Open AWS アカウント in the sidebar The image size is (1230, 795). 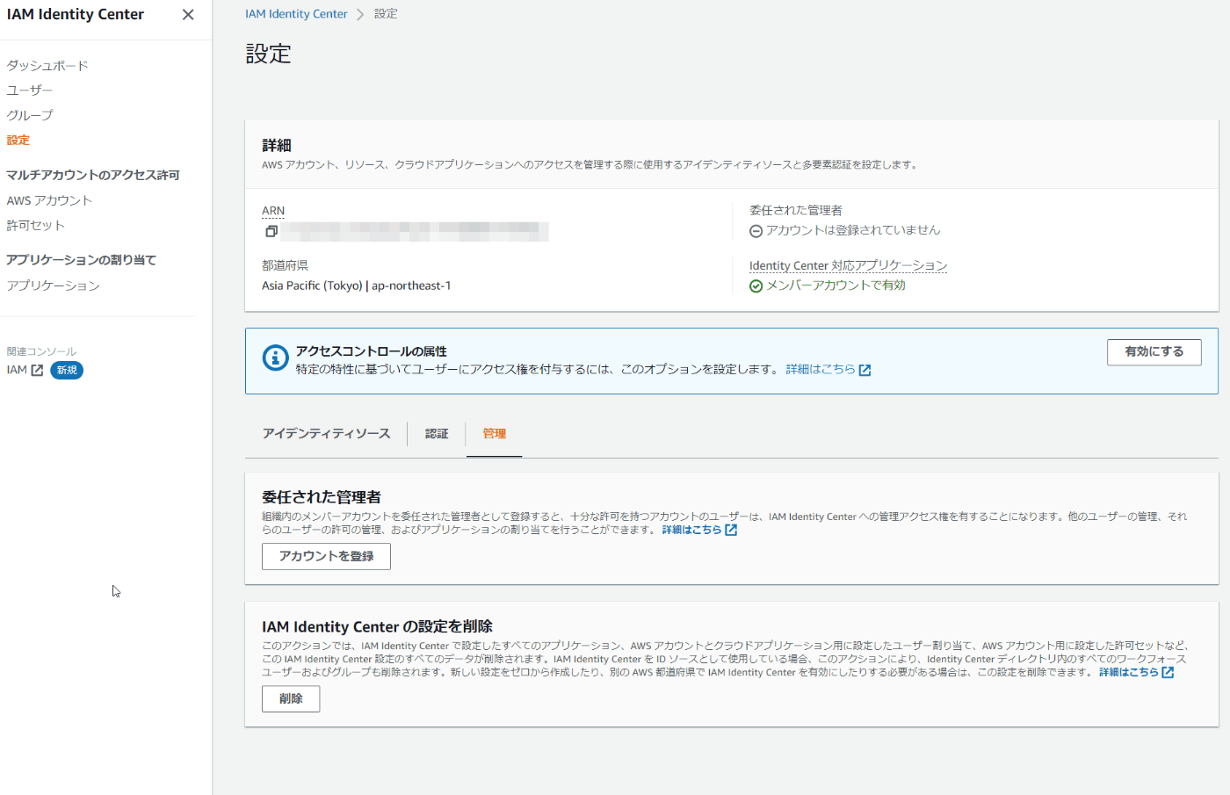49,200
